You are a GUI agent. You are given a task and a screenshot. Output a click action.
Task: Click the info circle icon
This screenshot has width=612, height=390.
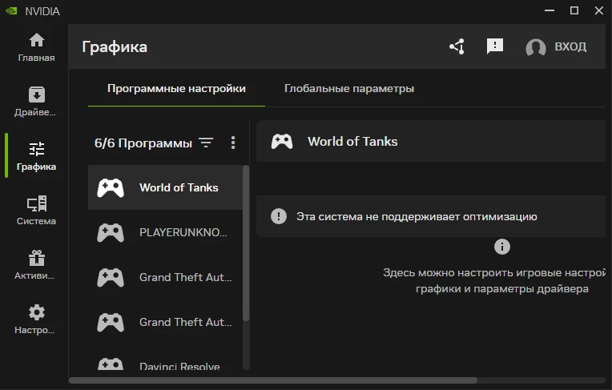click(502, 247)
